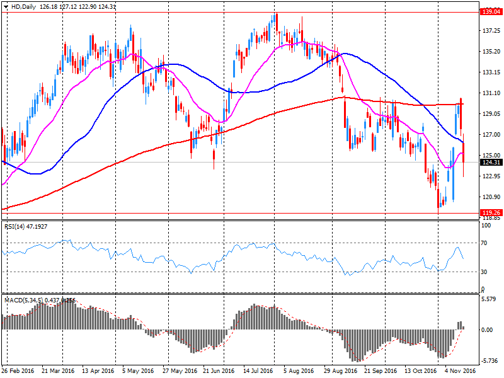Click the 13 Apr 2016 date label

pos(98,372)
